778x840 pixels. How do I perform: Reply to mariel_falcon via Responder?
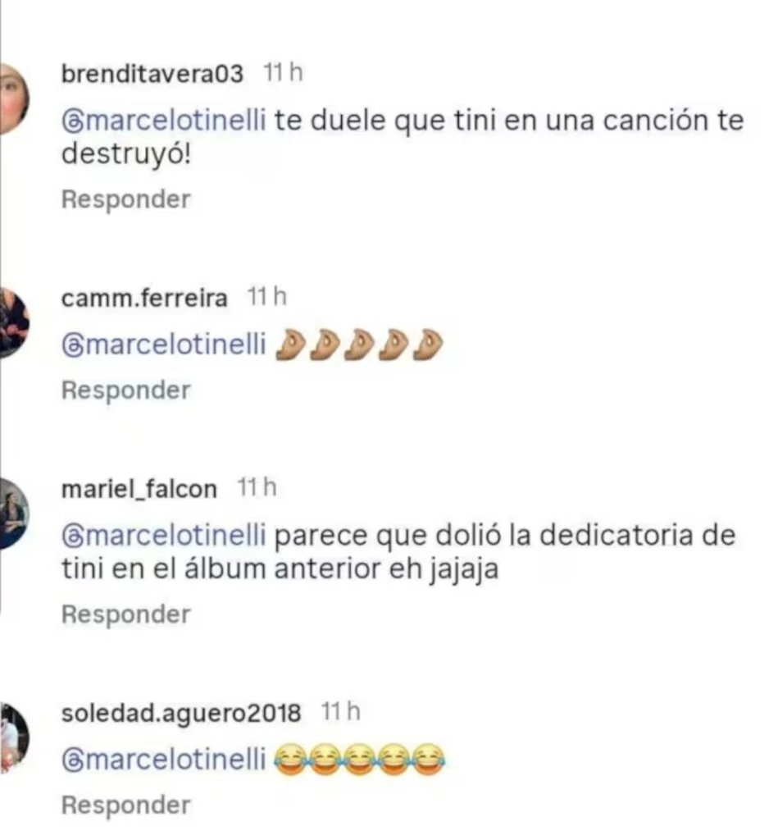(x=125, y=614)
